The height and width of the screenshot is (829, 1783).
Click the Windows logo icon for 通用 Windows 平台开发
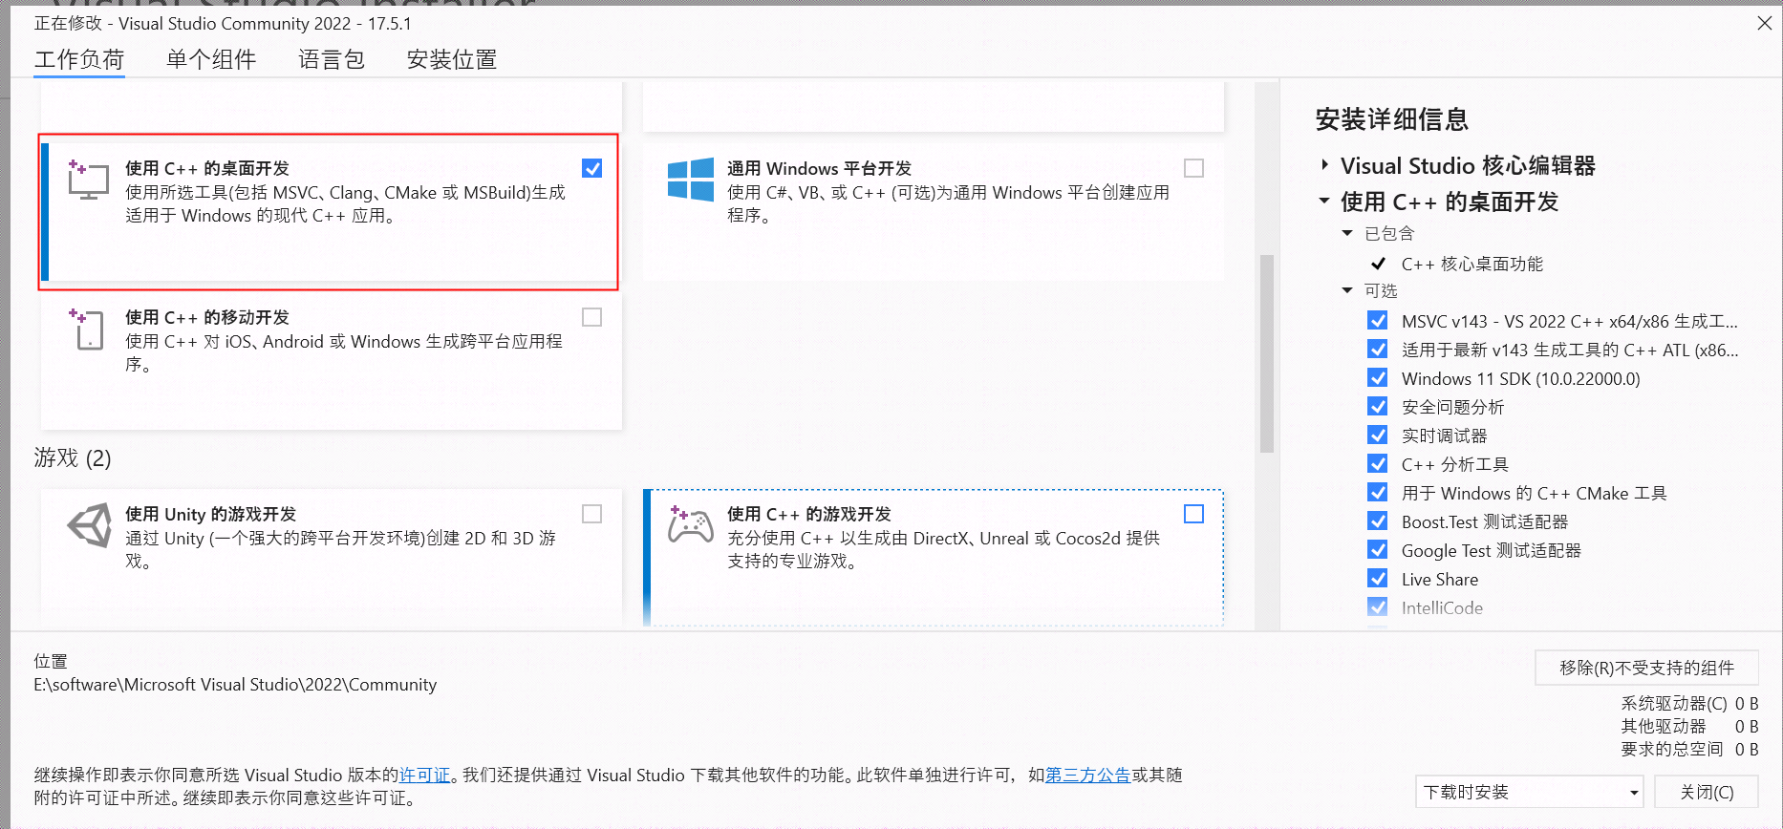pyautogui.click(x=690, y=180)
